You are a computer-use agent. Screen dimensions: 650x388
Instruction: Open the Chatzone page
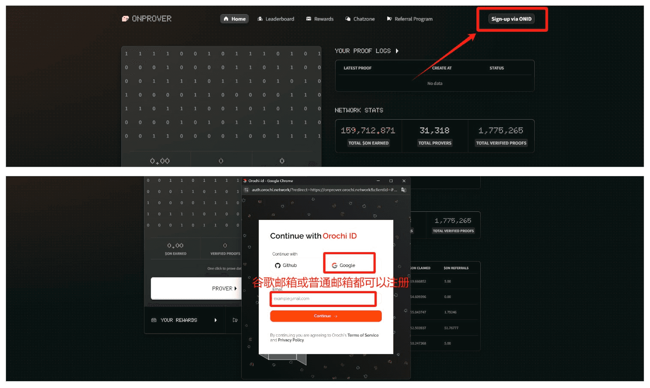(360, 19)
